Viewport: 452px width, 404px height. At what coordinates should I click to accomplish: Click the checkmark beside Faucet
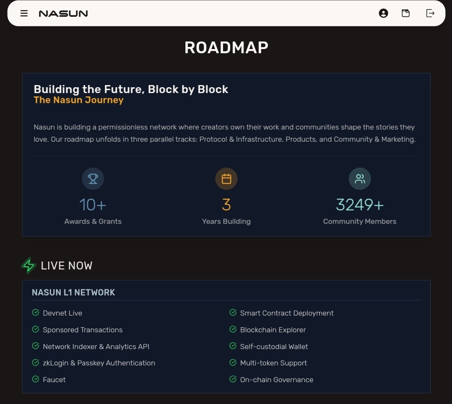(36, 379)
